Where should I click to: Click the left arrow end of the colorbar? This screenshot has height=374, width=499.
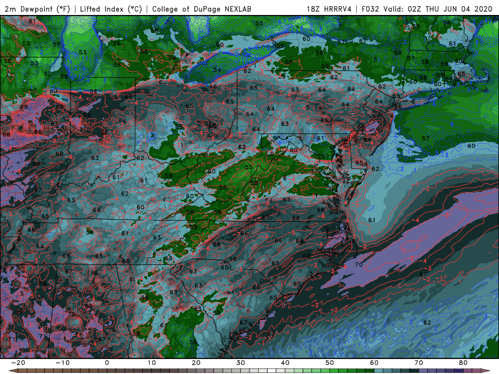[x=12, y=371]
